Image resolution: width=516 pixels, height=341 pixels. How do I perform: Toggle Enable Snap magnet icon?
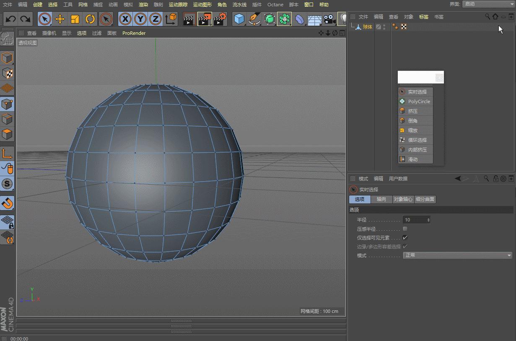(7, 203)
